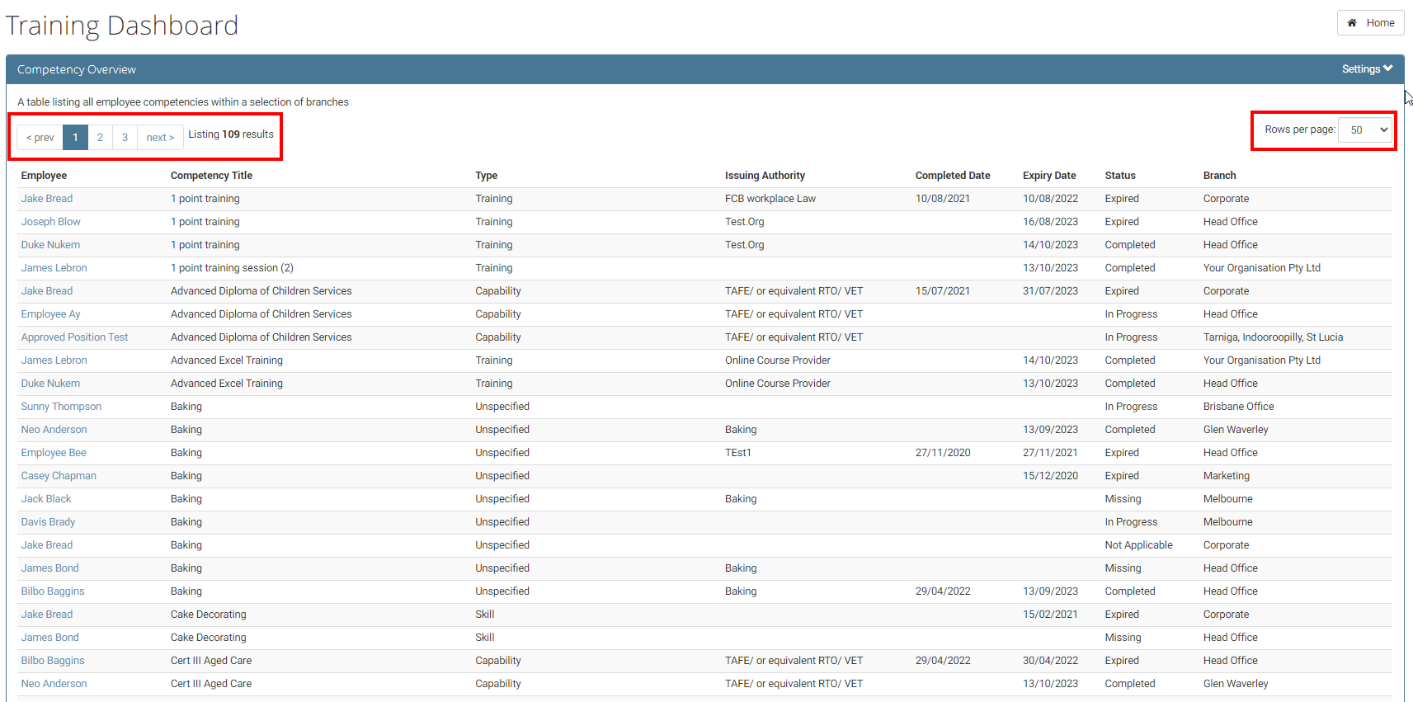Click the Competency Title column header
This screenshot has width=1413, height=702.
[211, 176]
